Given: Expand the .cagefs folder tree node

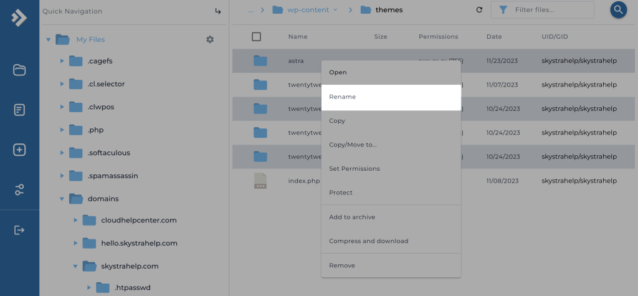Looking at the screenshot, I should (x=62, y=61).
